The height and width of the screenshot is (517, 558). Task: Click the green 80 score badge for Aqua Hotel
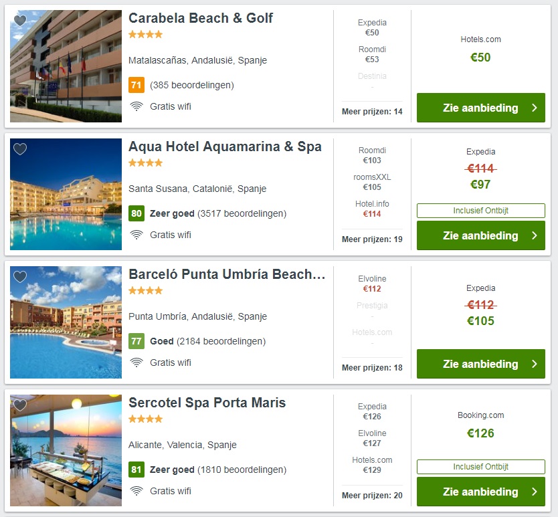pyautogui.click(x=137, y=214)
